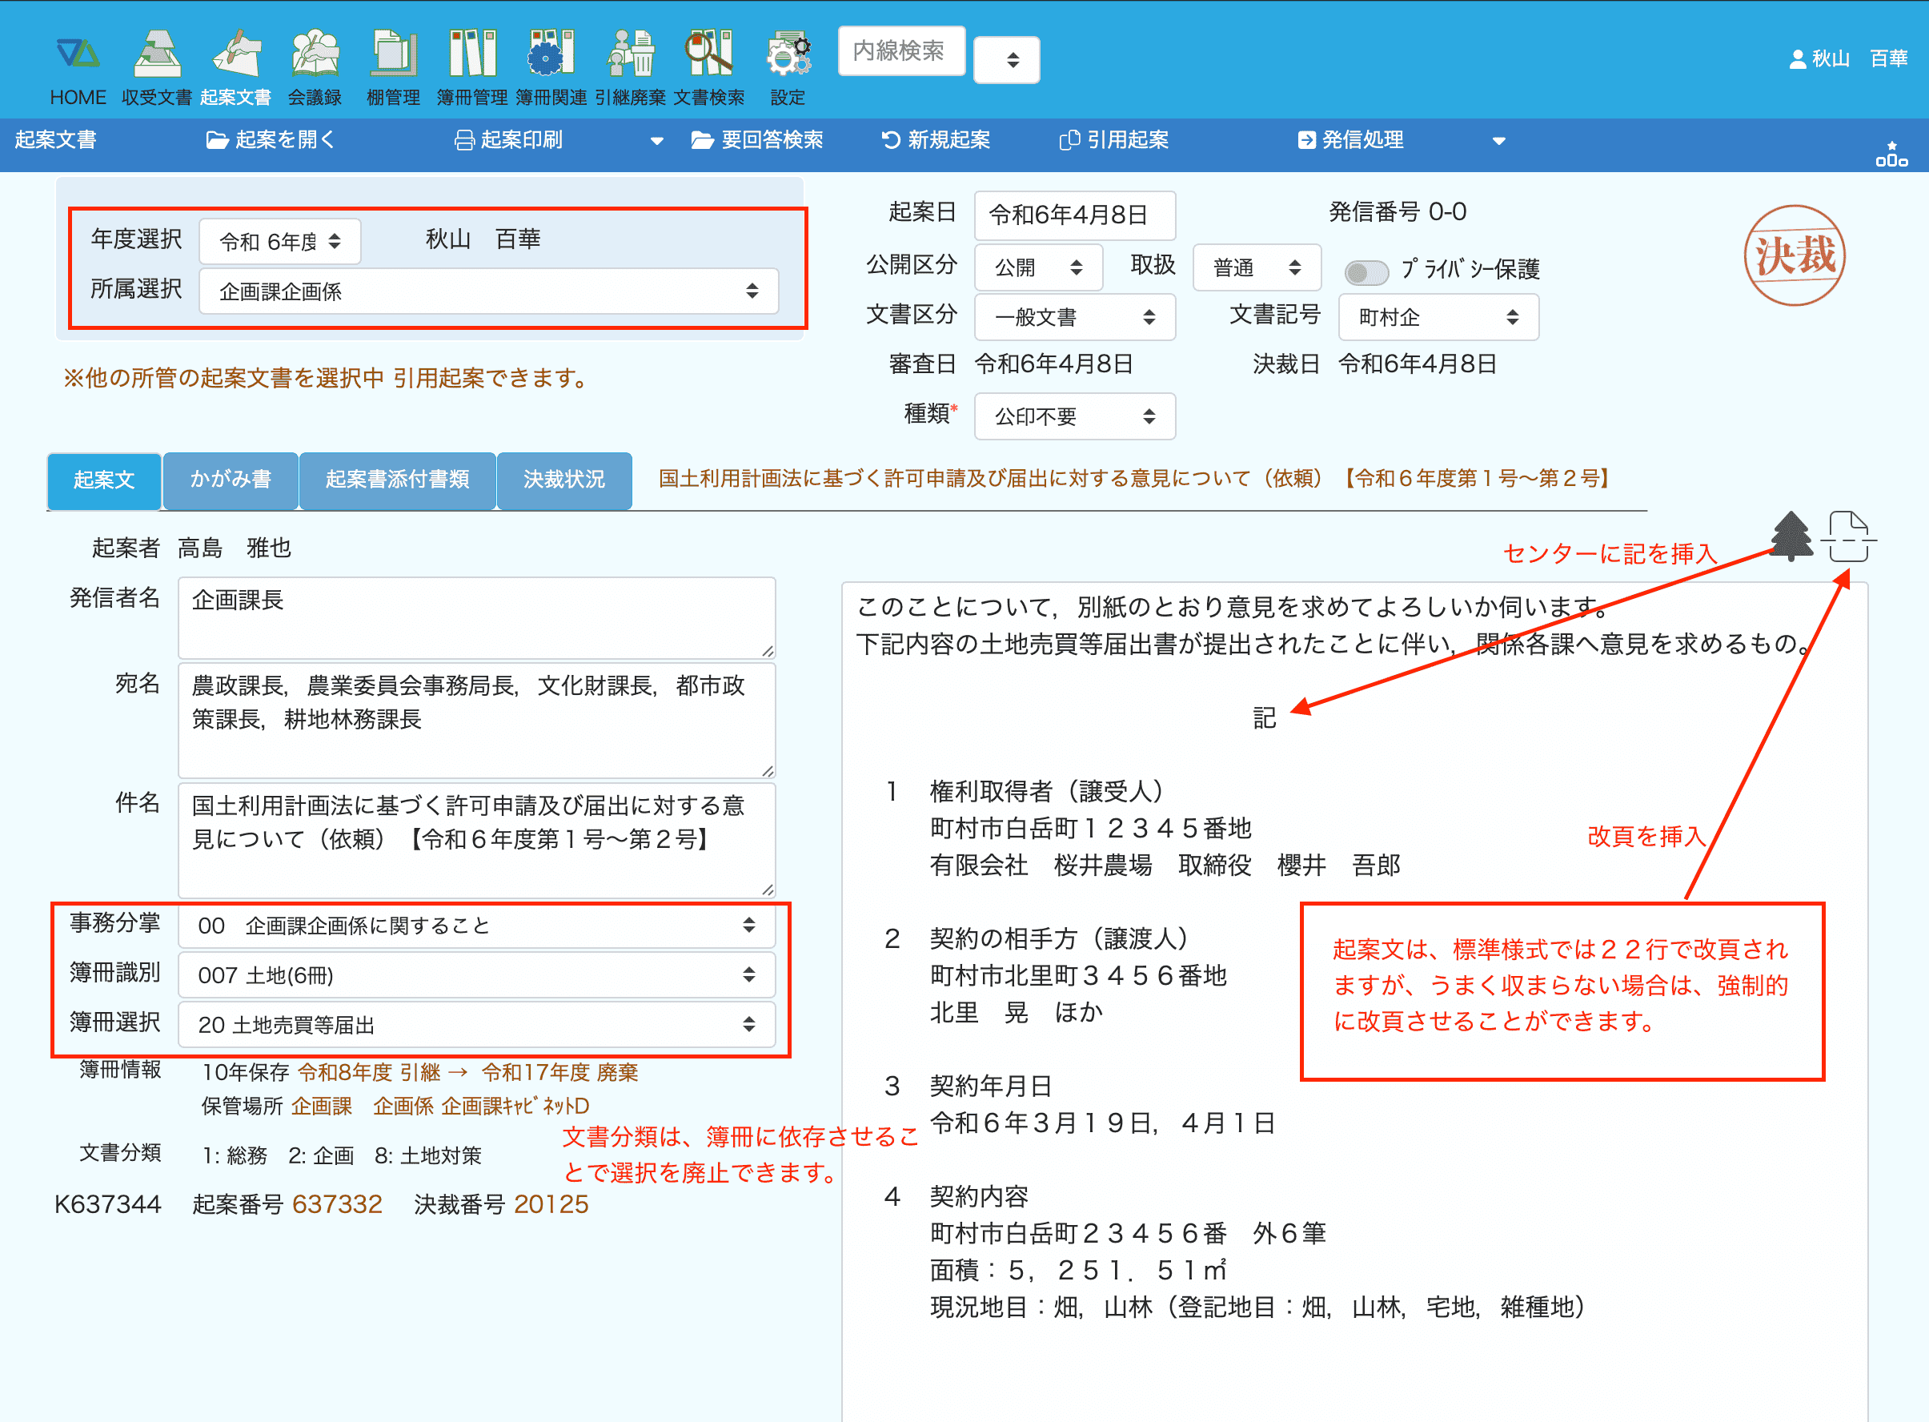Viewport: 1929px width, 1422px height.
Task: Switch to the かがみ書 tab
Action: [x=231, y=480]
